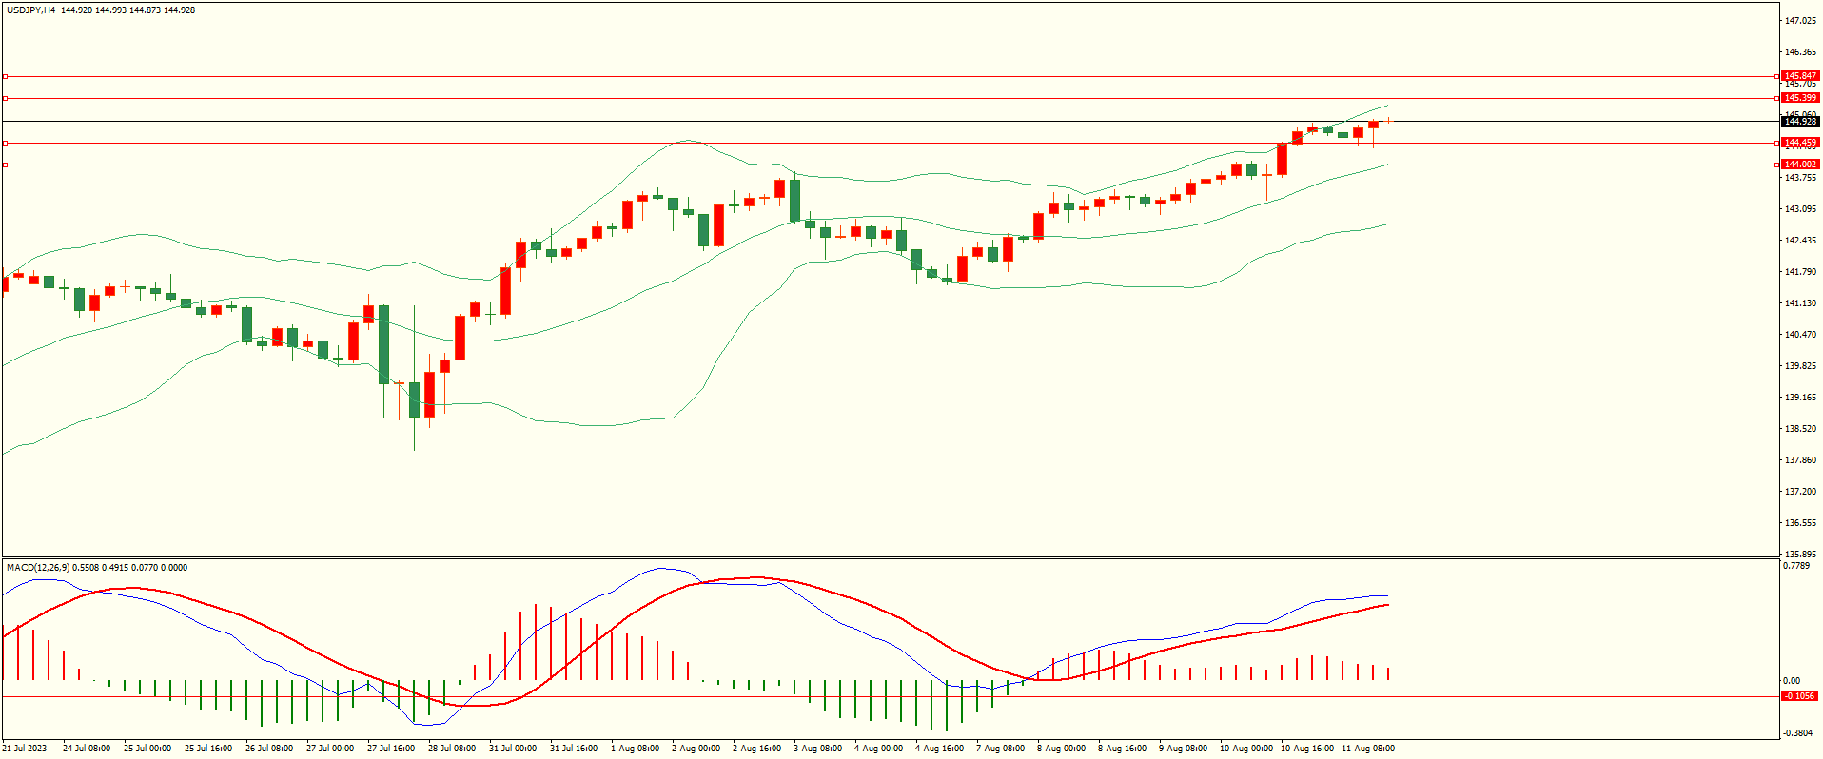This screenshot has width=1823, height=759.
Task: Click the 10 Aug 00:00 time label
Action: [x=1246, y=749]
